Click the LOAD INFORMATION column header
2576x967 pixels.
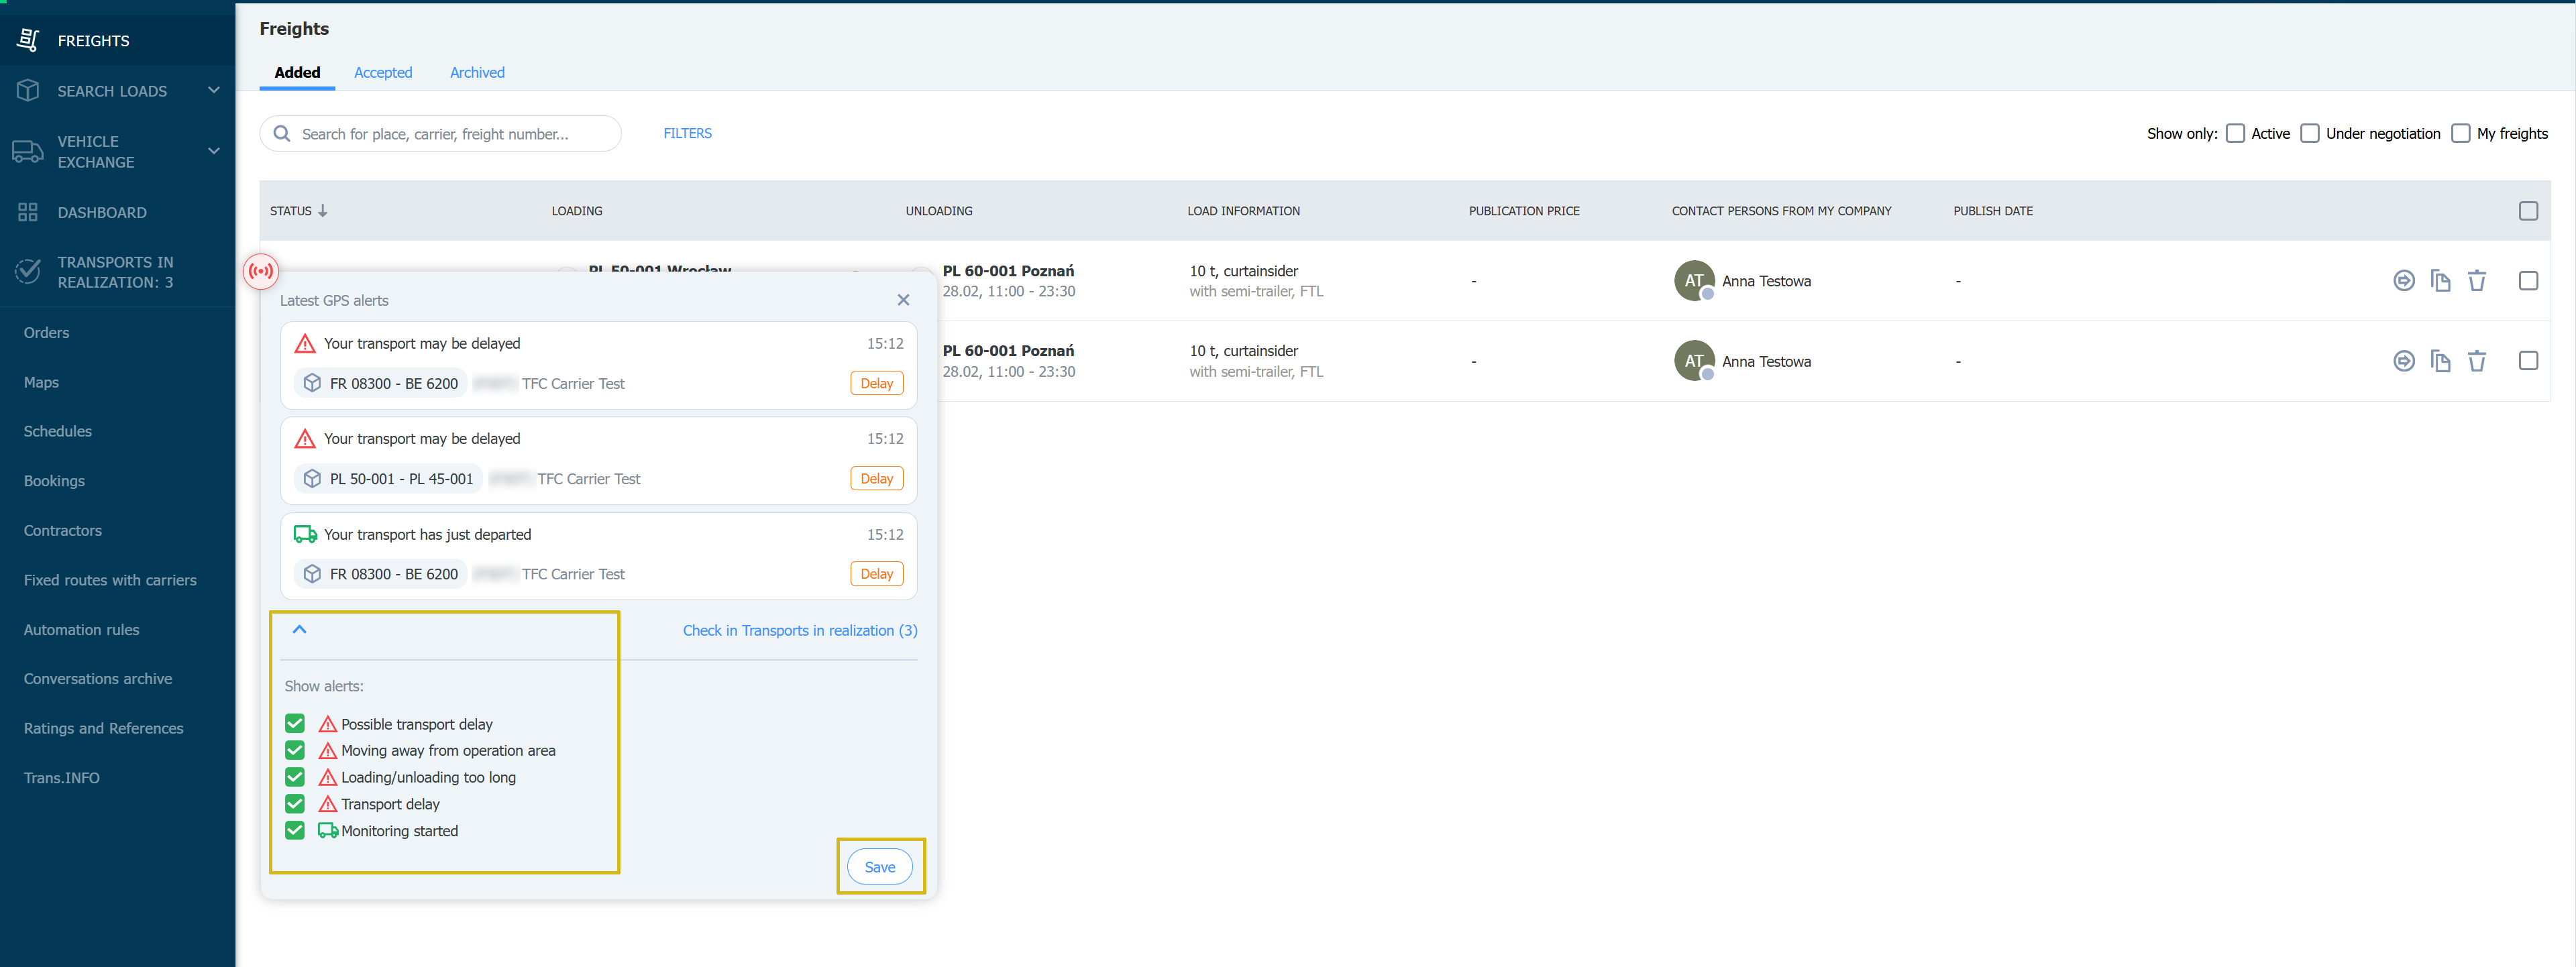(1243, 211)
